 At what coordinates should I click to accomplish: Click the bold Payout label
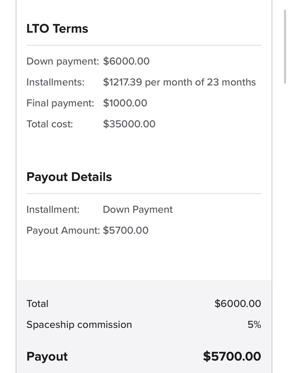[x=47, y=357]
